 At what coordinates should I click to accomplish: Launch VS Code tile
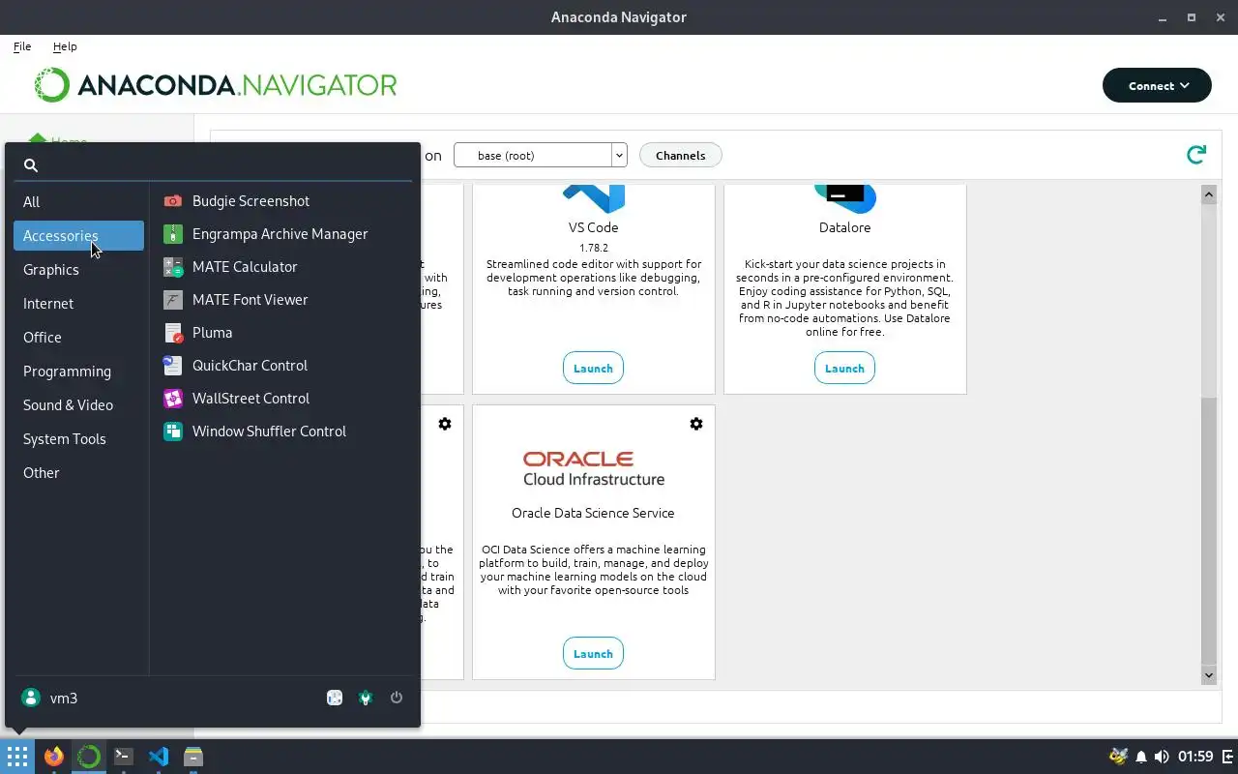tap(593, 368)
